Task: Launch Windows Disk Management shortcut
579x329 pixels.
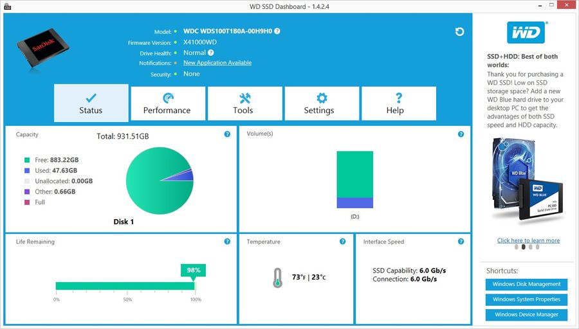Action: pos(526,285)
